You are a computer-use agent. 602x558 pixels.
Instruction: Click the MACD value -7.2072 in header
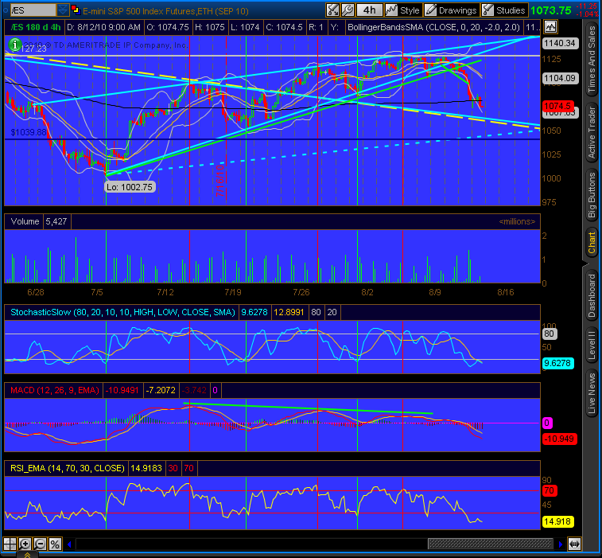(161, 391)
